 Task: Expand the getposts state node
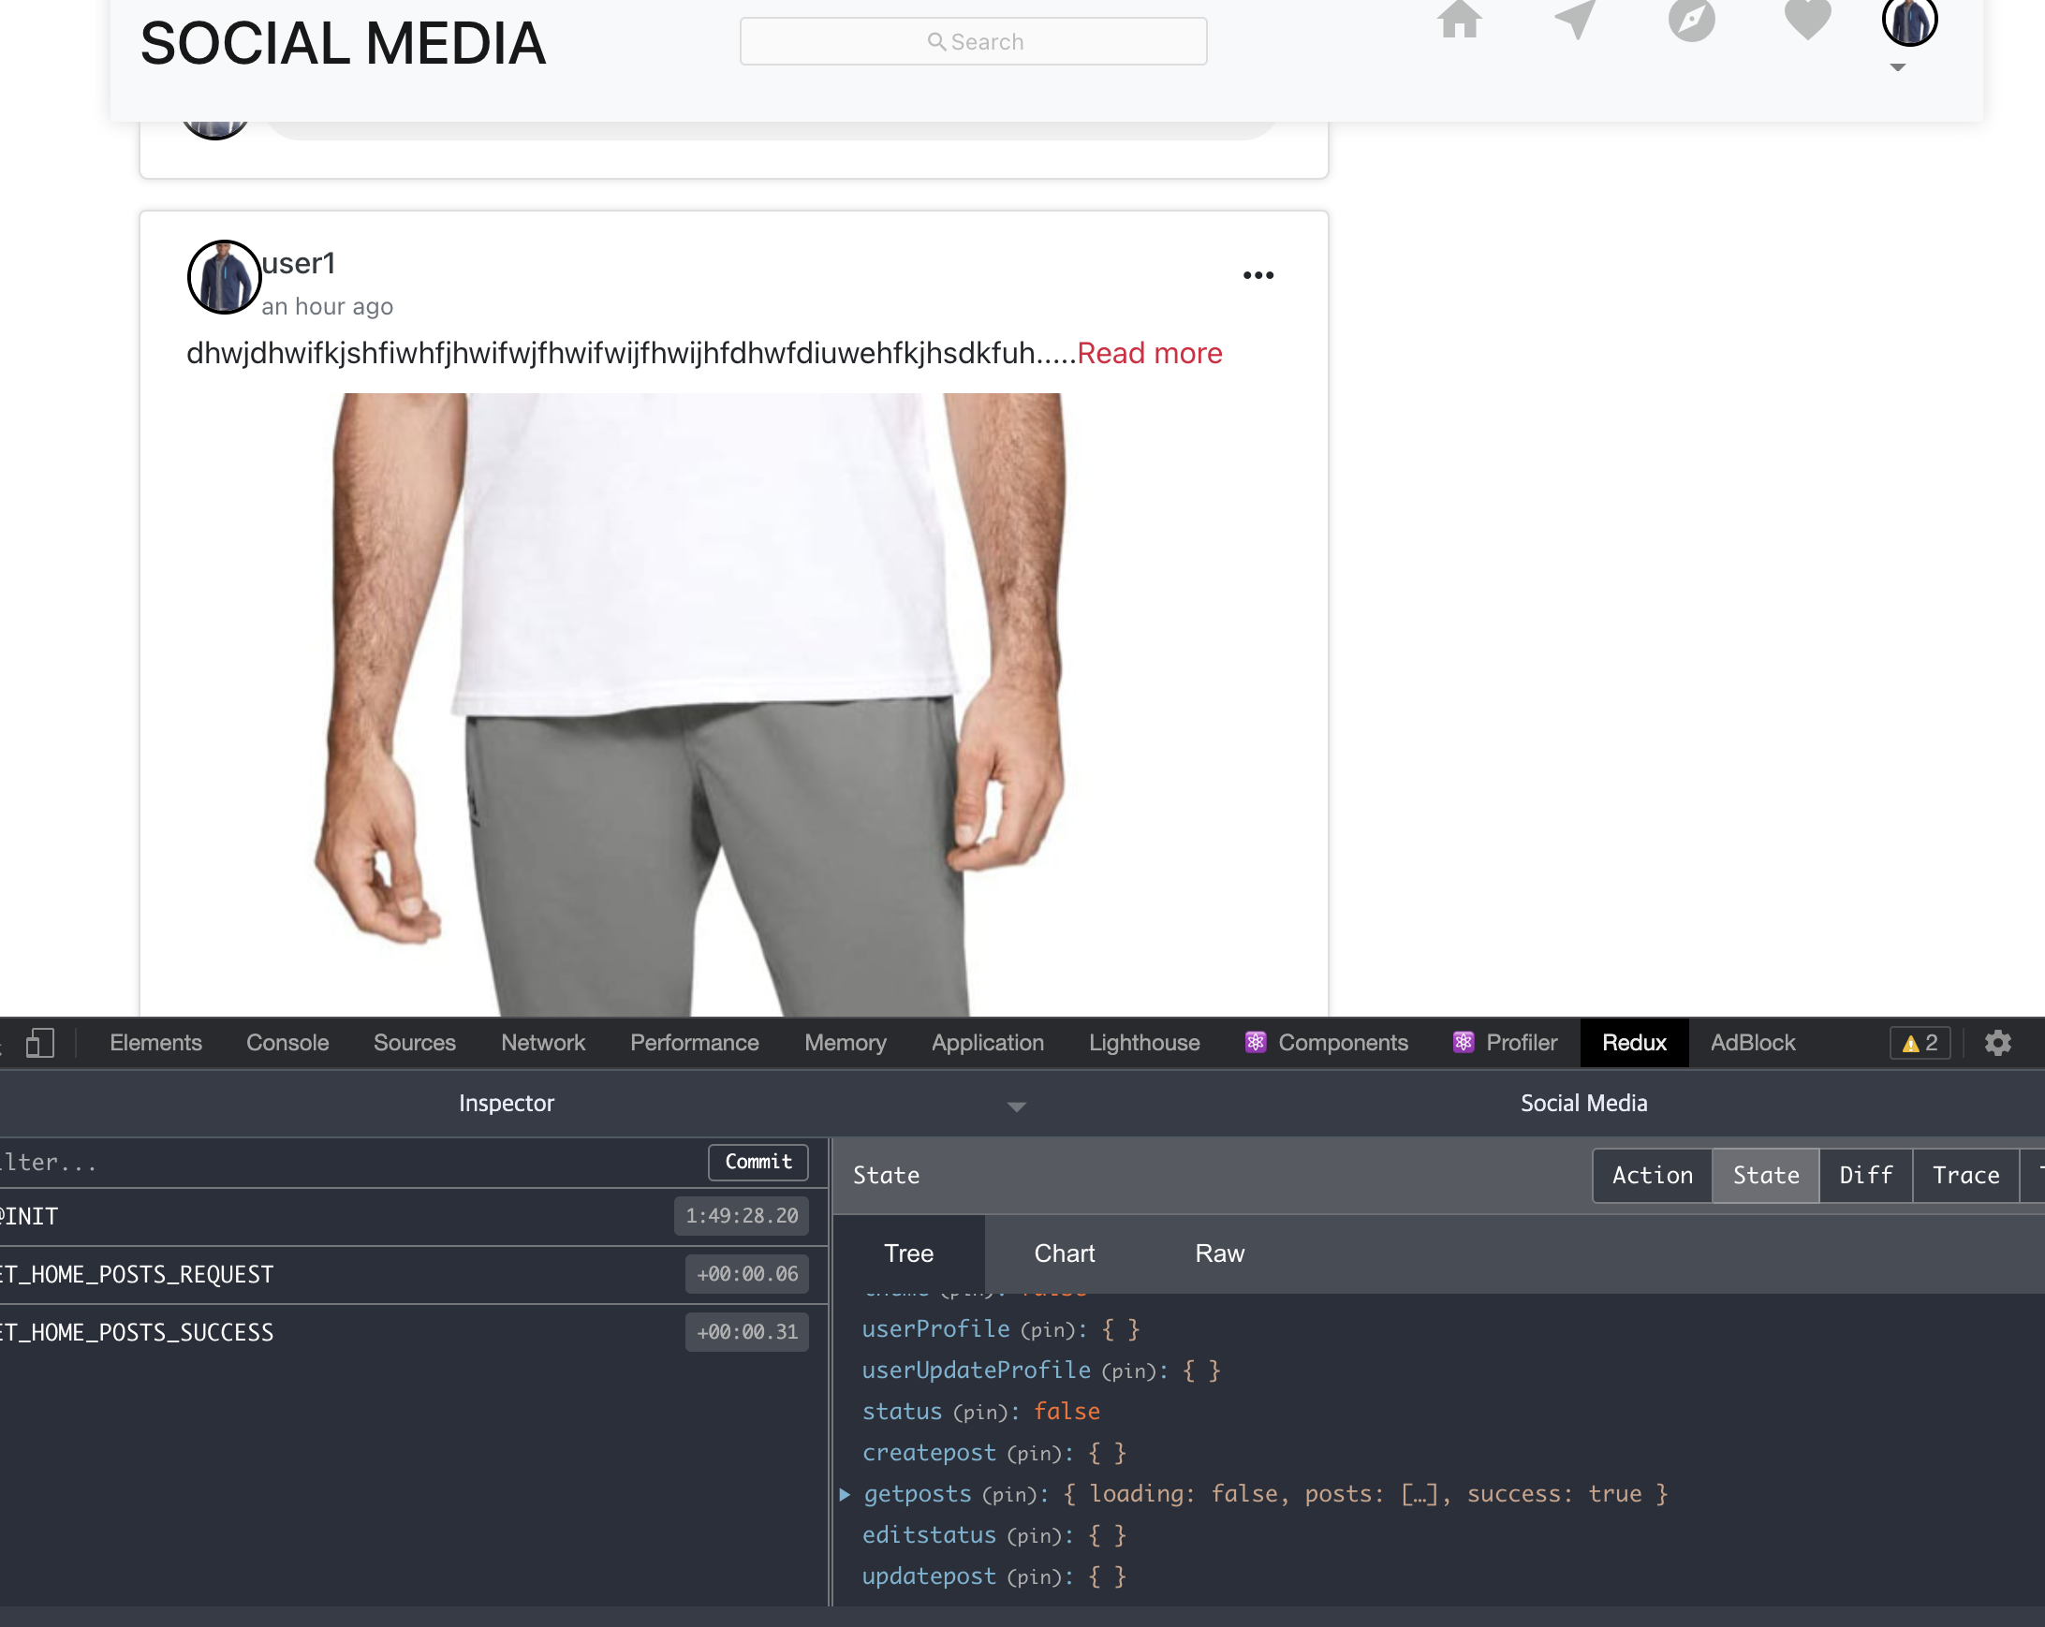coord(846,1494)
